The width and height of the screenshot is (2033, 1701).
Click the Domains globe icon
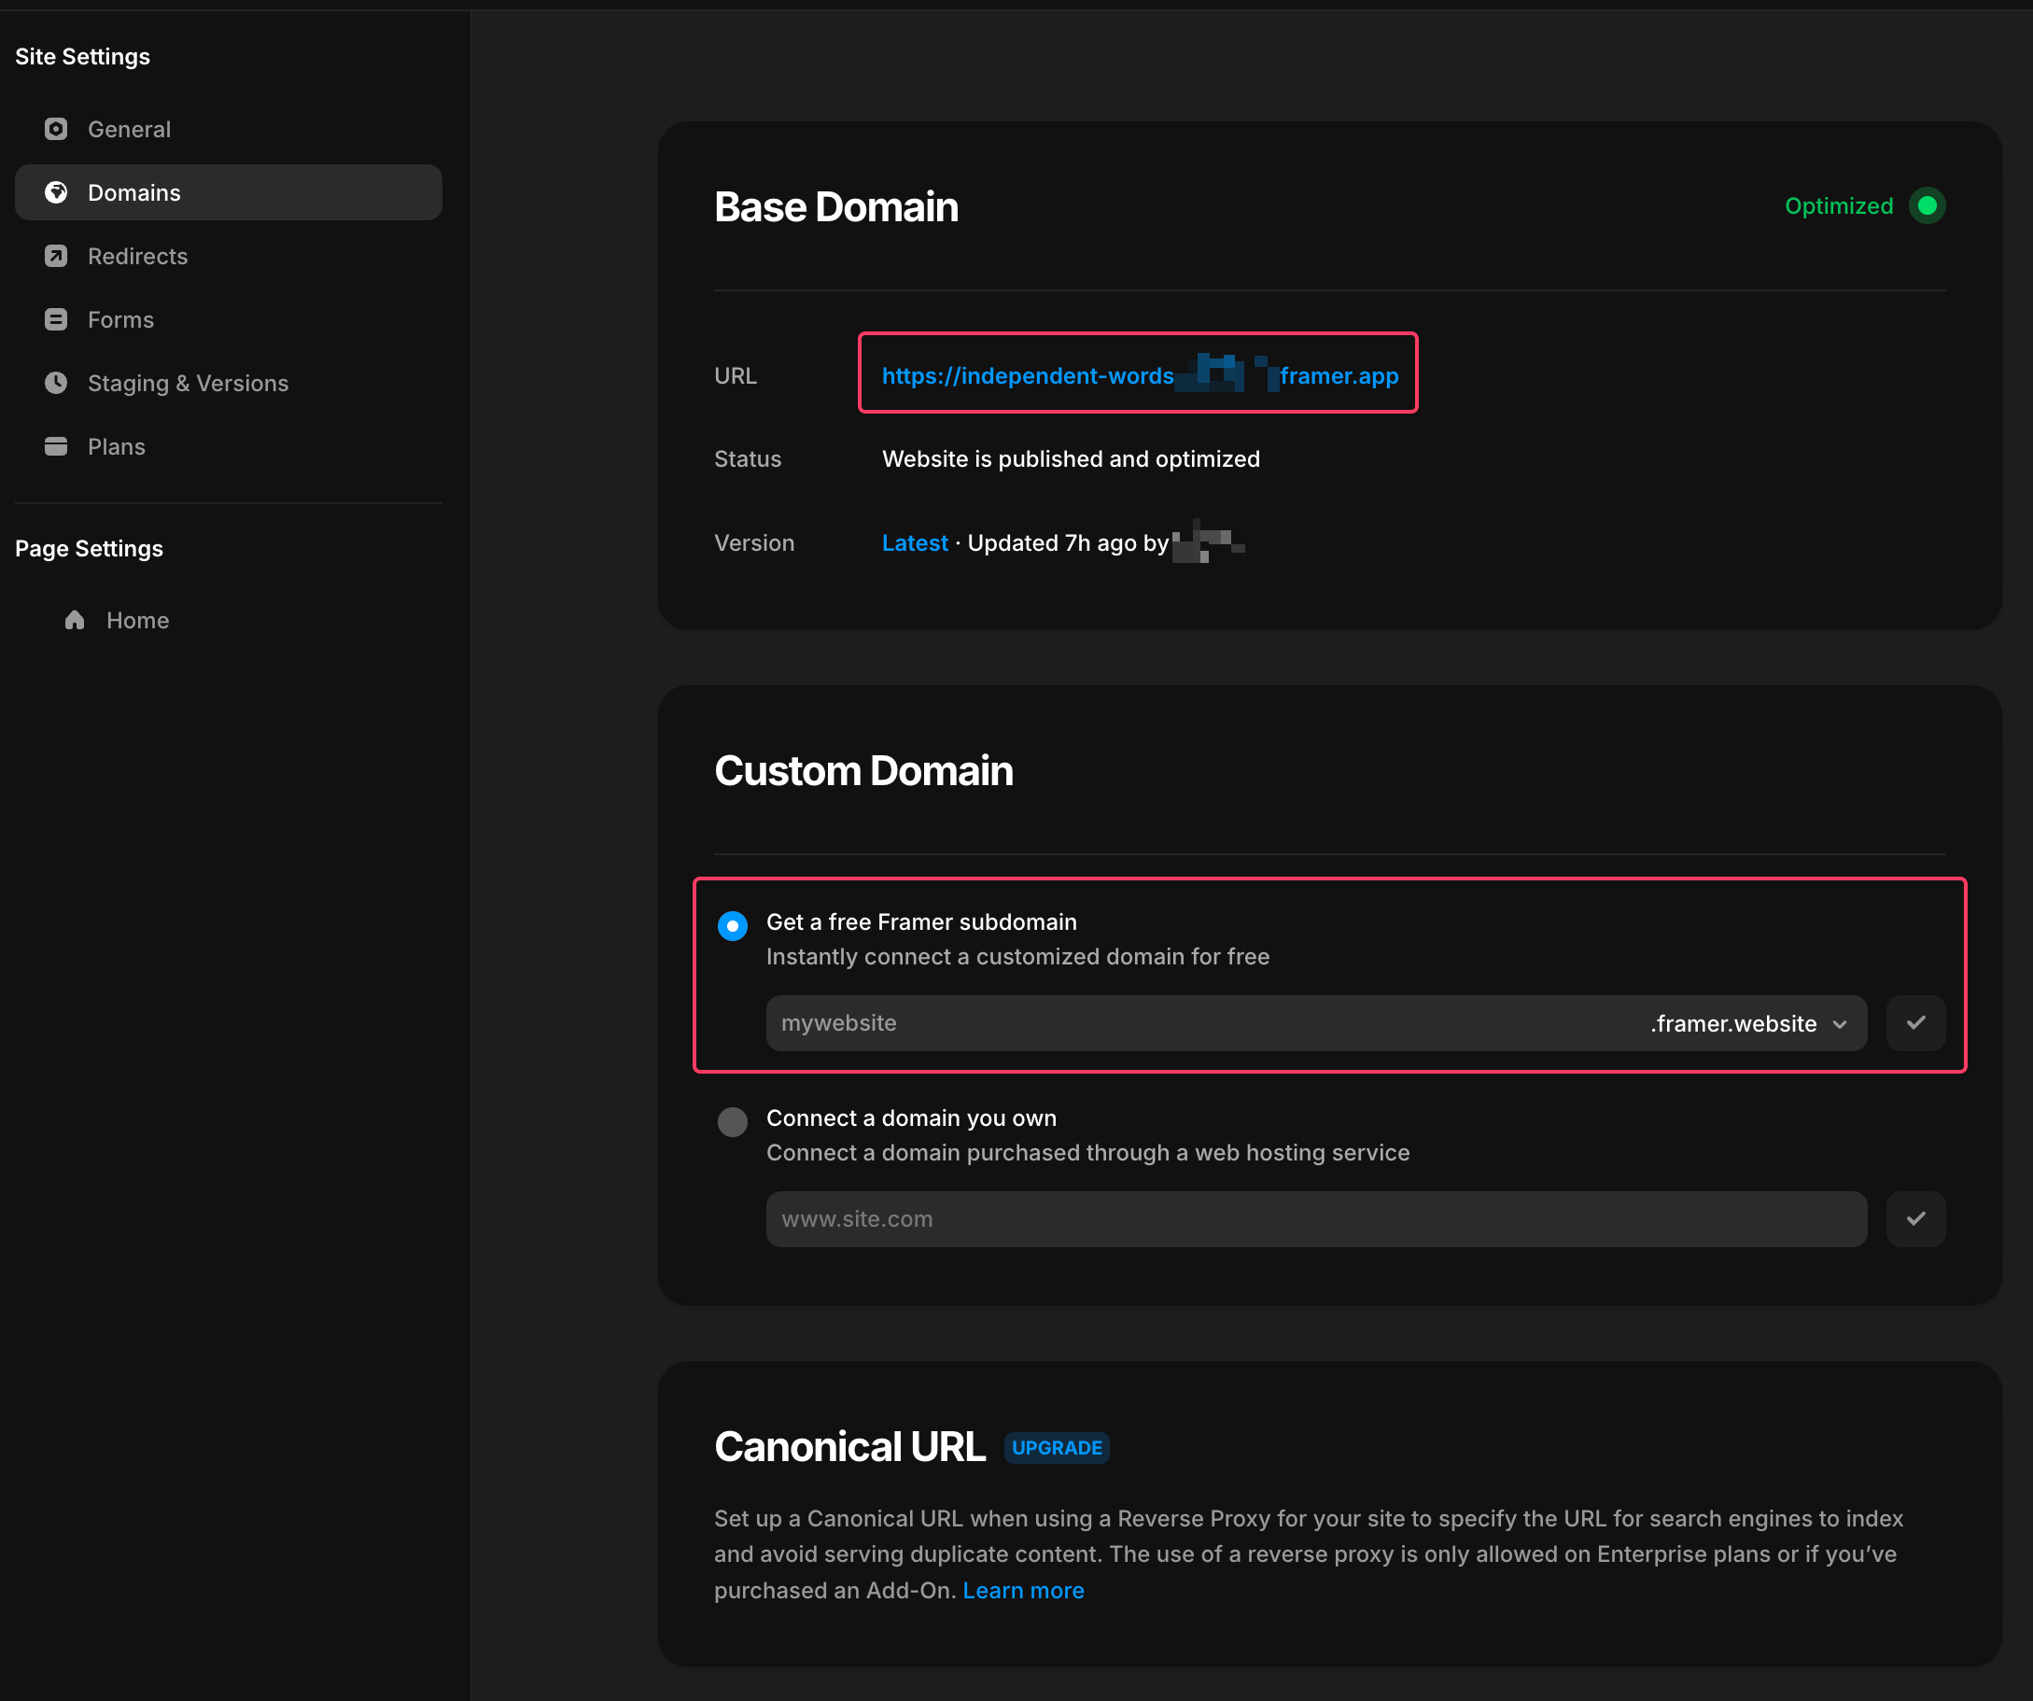pyautogui.click(x=56, y=192)
